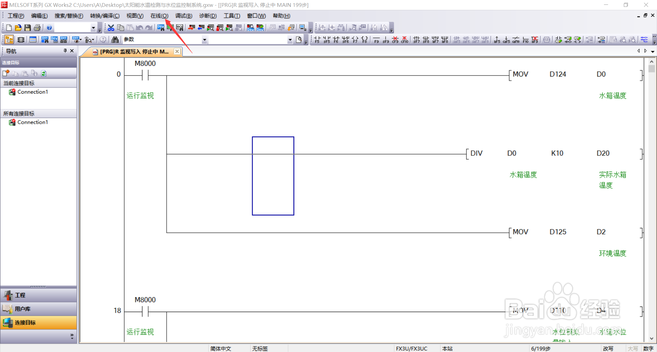The image size is (657, 352).
Task: Insert falling pulse branch (aF8)
Action: coord(445,40)
